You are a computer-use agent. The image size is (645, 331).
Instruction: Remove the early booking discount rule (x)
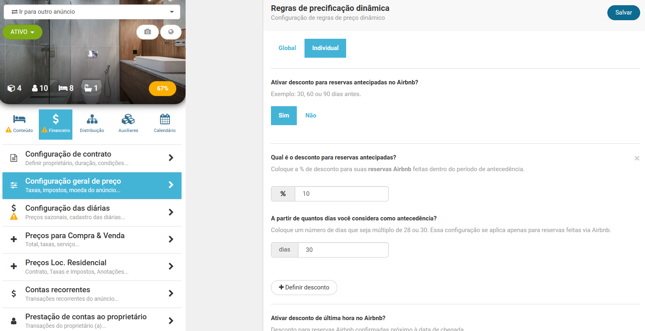click(x=637, y=158)
